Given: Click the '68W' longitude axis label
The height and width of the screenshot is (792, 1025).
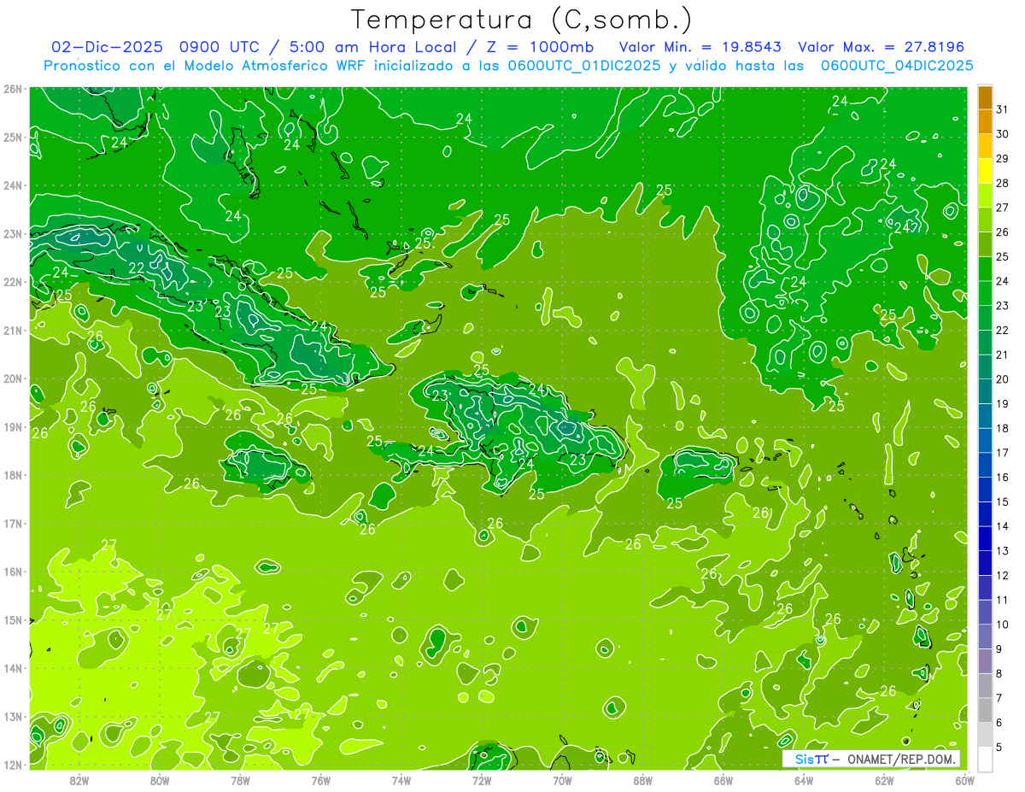Looking at the screenshot, I should (643, 780).
